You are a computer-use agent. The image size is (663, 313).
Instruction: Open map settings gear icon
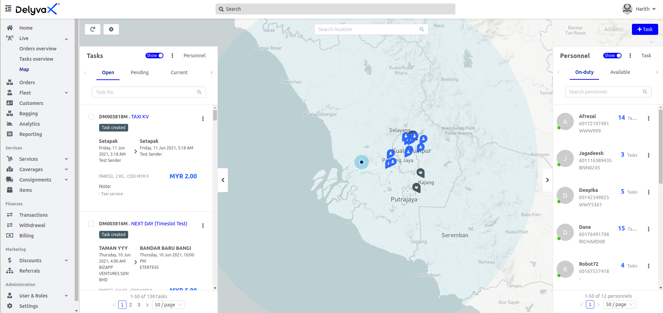pyautogui.click(x=111, y=29)
